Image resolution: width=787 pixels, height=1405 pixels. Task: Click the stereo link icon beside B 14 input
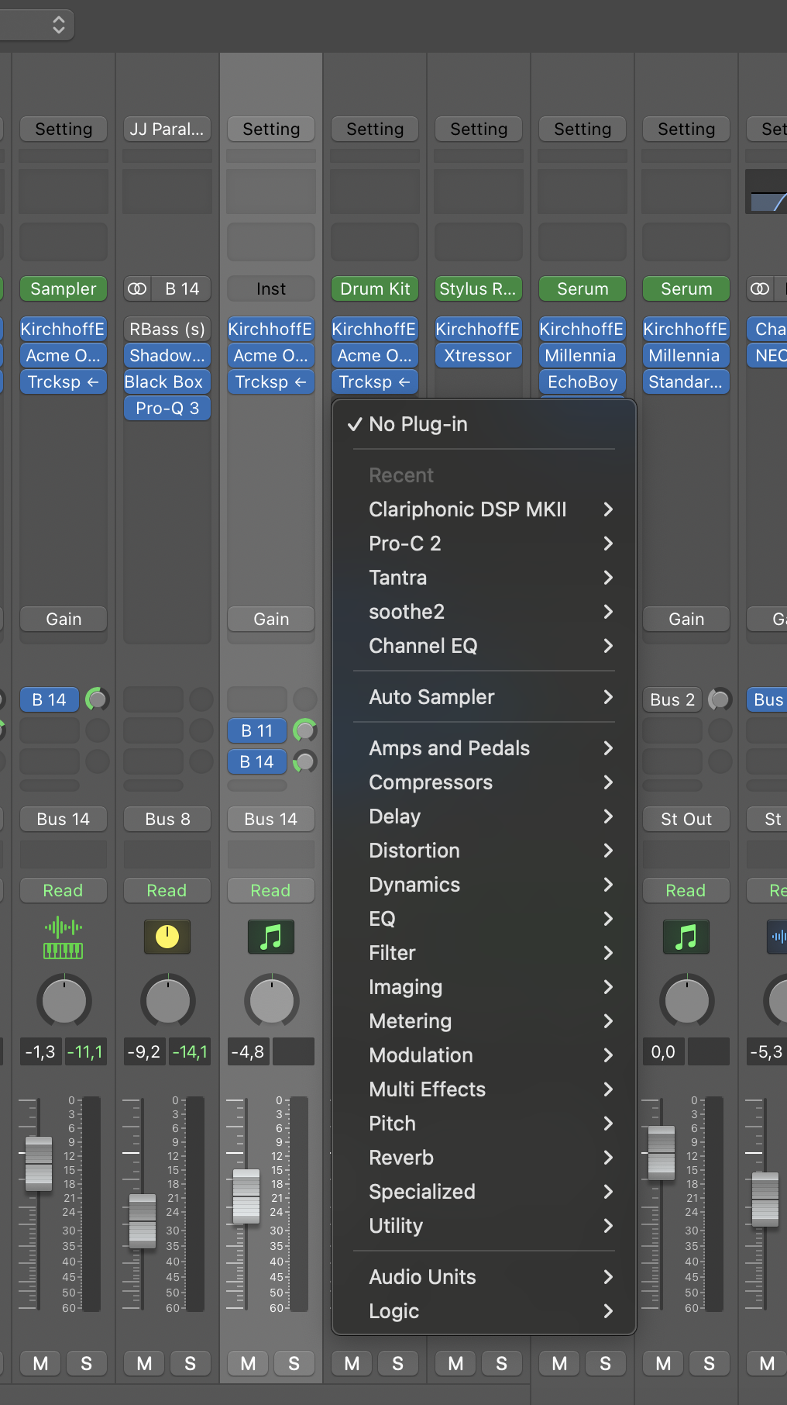137,289
